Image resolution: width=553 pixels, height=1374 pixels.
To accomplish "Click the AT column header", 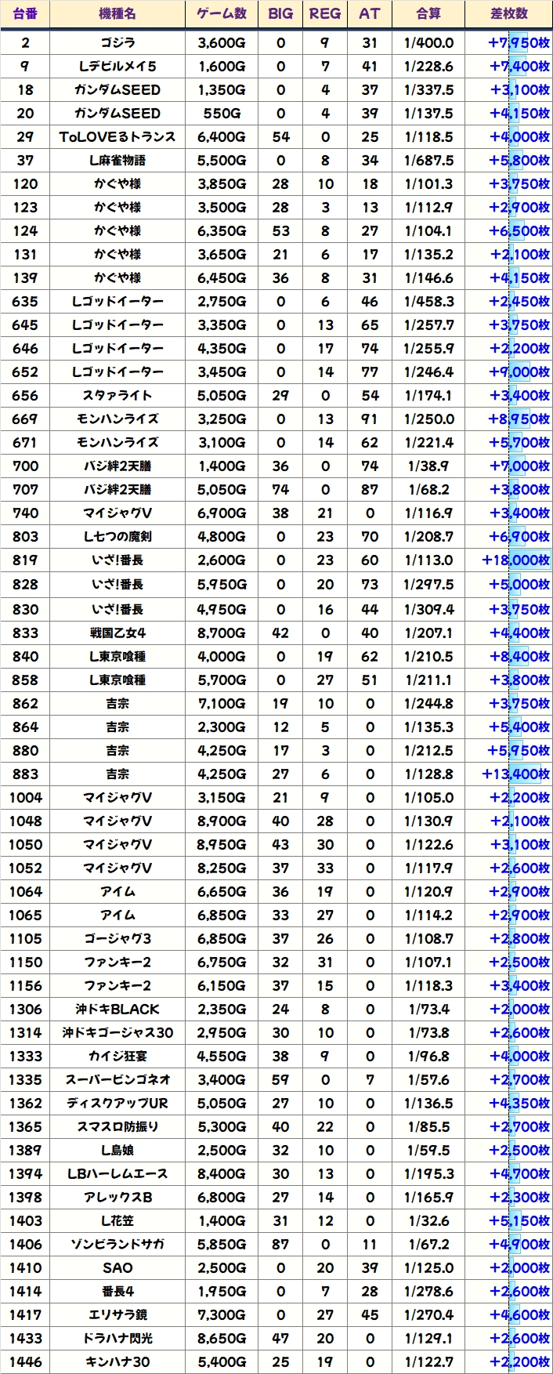I will (370, 14).
